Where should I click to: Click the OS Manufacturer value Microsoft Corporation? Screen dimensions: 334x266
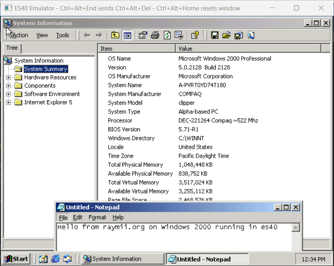pos(206,76)
